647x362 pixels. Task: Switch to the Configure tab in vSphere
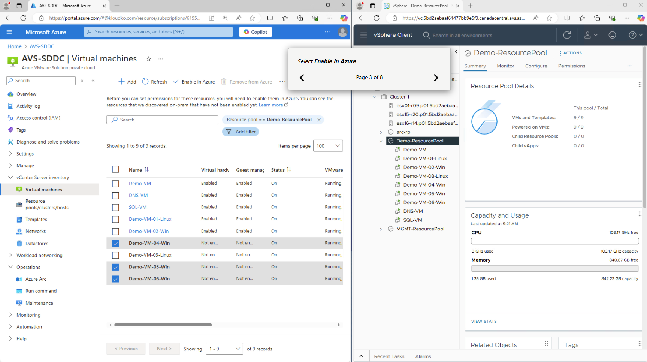point(536,66)
